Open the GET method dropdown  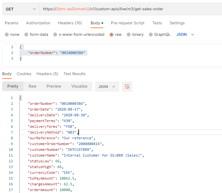click(21, 9)
